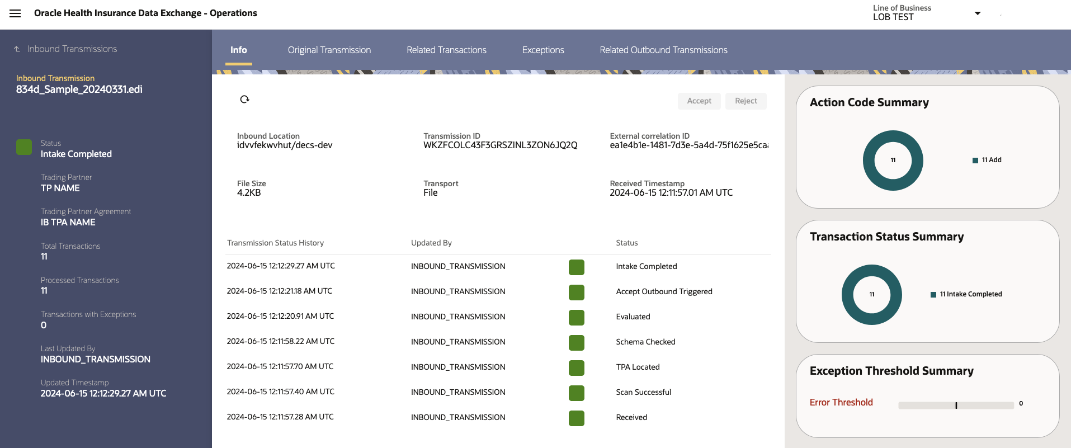Click the Transport value File
The image size is (1071, 448).
(431, 193)
